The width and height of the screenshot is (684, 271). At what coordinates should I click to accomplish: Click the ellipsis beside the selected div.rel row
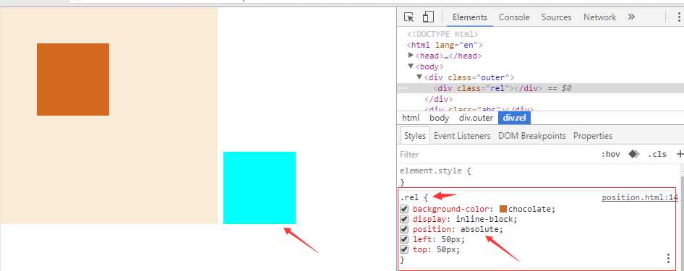[403, 88]
